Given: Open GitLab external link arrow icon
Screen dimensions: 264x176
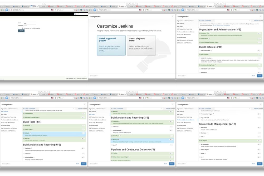Looking at the screenshot, I should pos(205,153).
